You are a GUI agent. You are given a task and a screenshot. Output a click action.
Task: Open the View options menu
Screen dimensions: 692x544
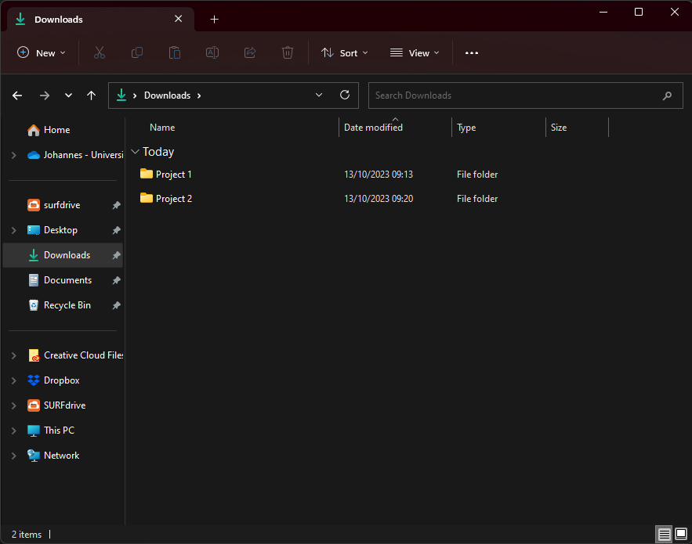click(415, 52)
